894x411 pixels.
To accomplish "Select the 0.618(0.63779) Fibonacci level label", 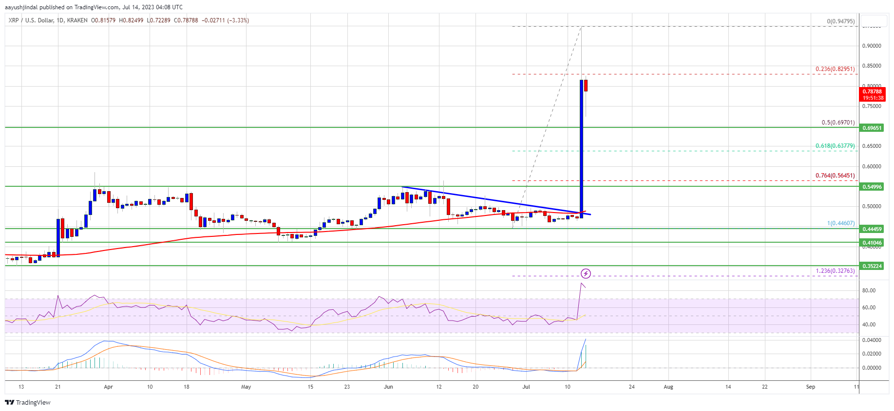I will coord(835,146).
